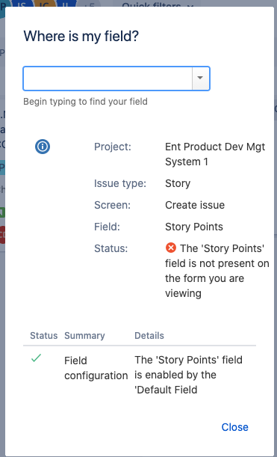This screenshot has width=277, height=457.
Task: Click the Details column header
Action: (x=149, y=336)
